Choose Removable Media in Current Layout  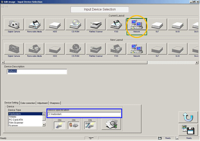34,26
